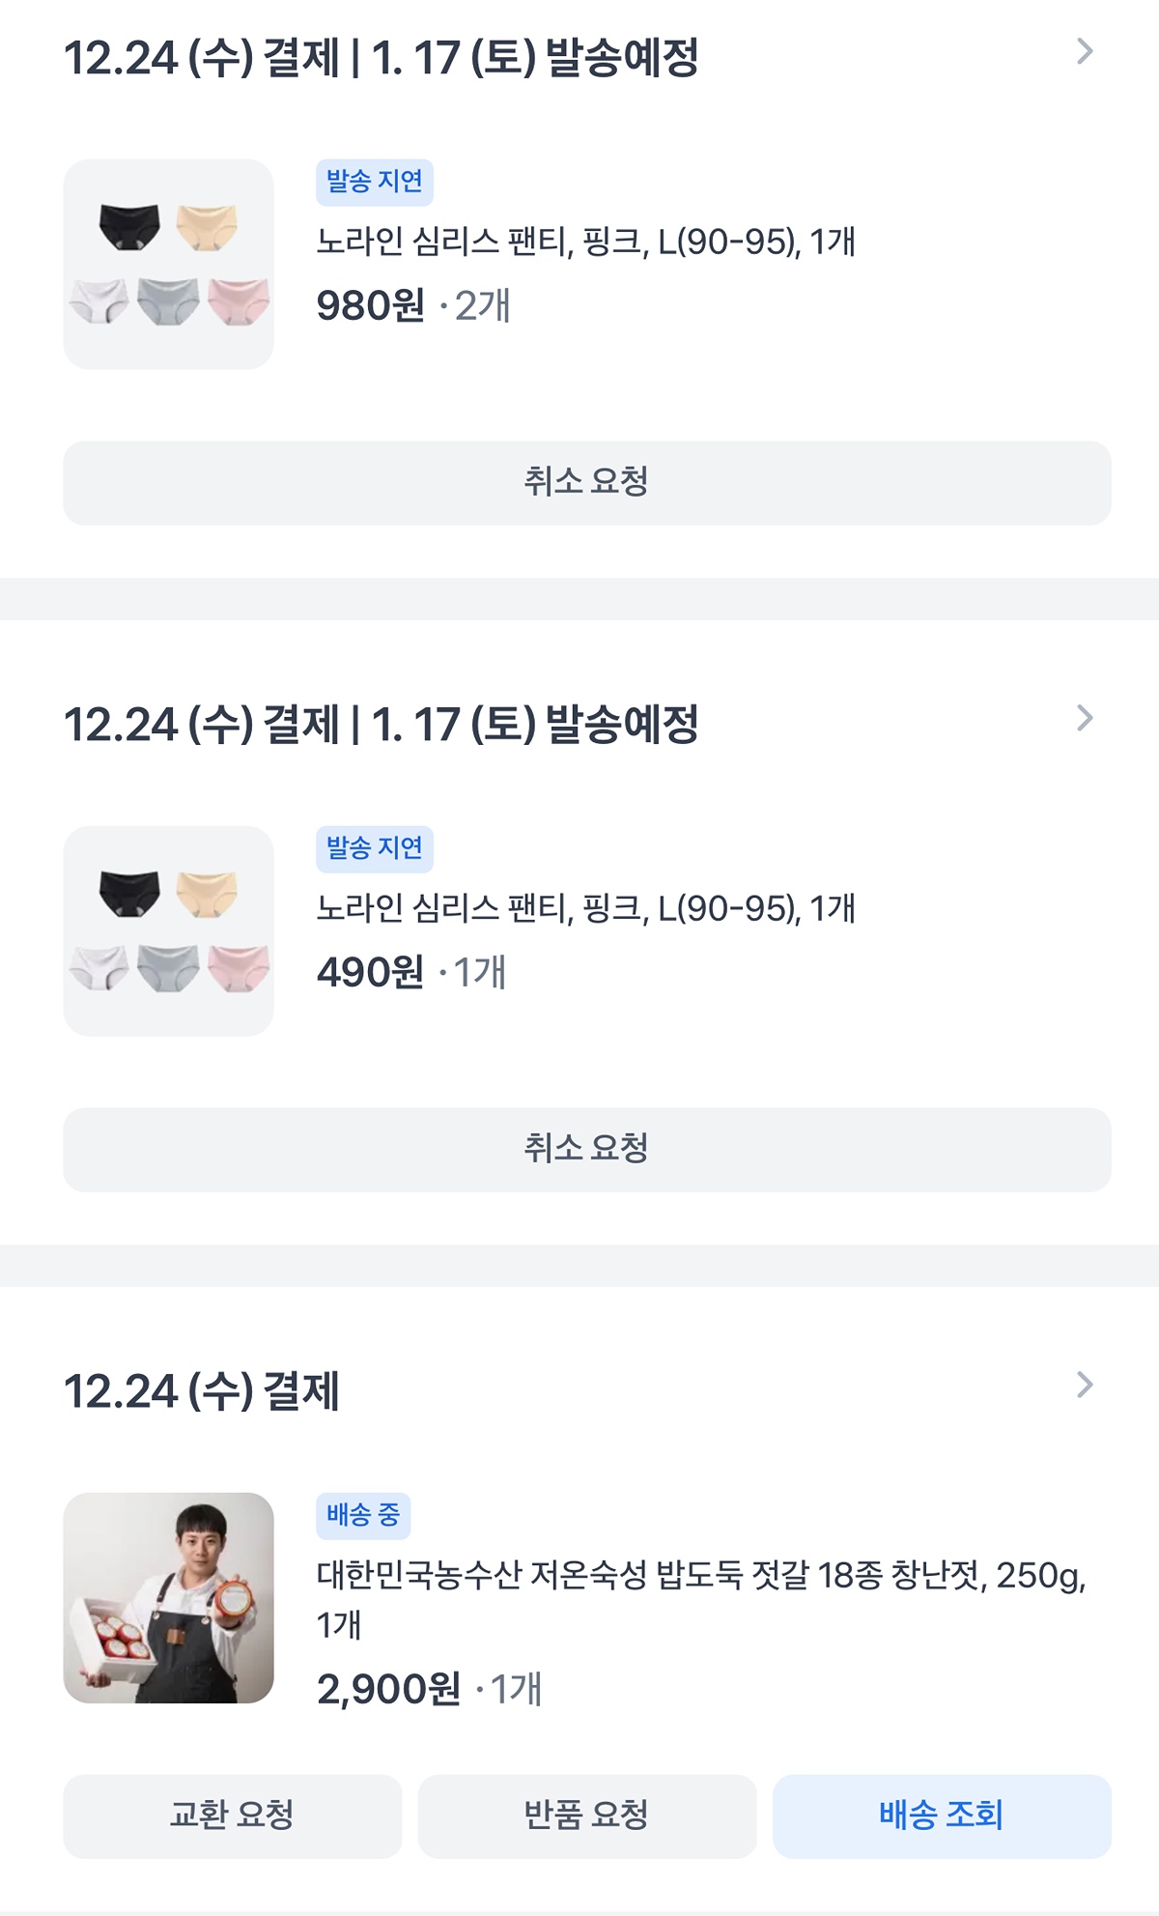Open second seamless panty product thumbnail
The image size is (1159, 1916).
pos(169,931)
